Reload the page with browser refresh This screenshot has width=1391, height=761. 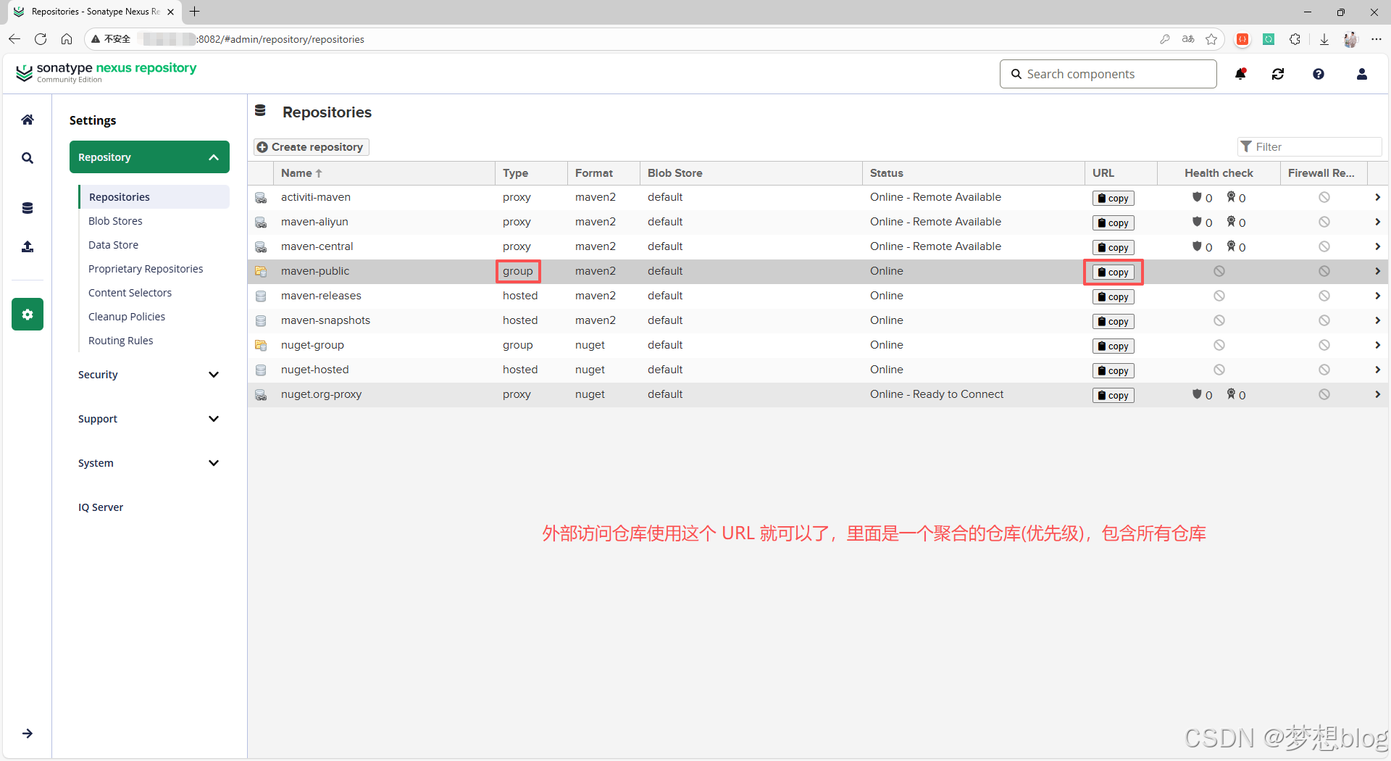pyautogui.click(x=41, y=39)
